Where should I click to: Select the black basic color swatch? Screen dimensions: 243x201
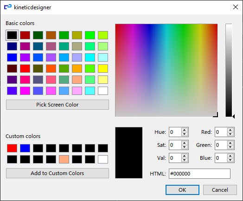pos(12,35)
